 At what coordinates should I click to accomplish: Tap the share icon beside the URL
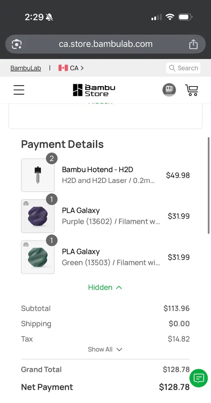pyautogui.click(x=194, y=44)
